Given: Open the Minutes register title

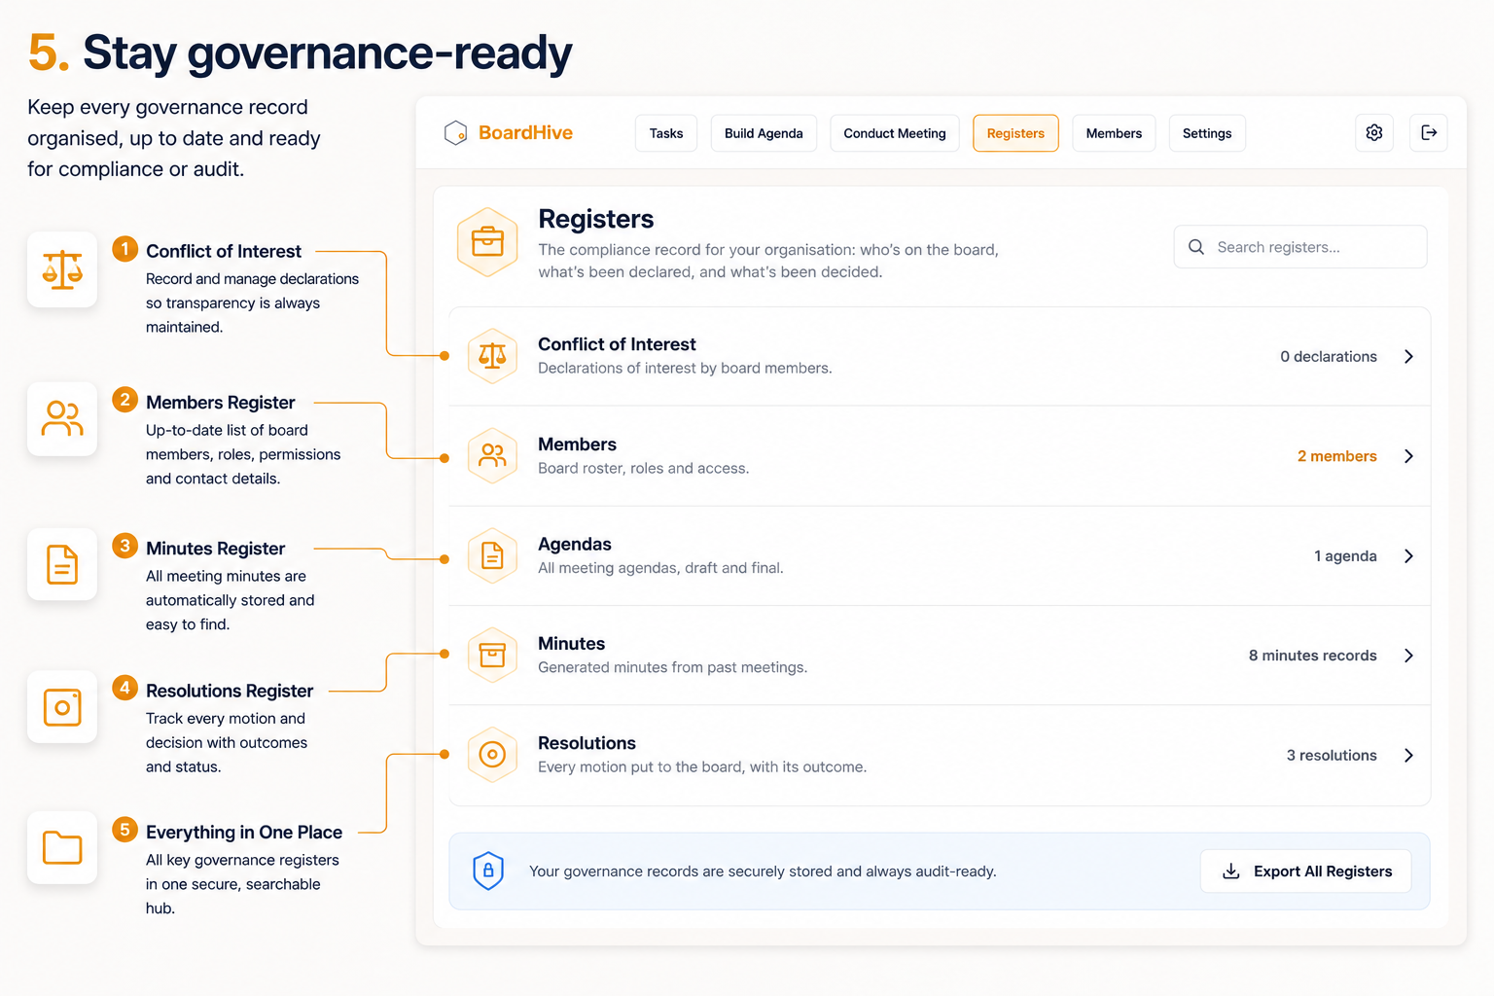Looking at the screenshot, I should coord(571,644).
